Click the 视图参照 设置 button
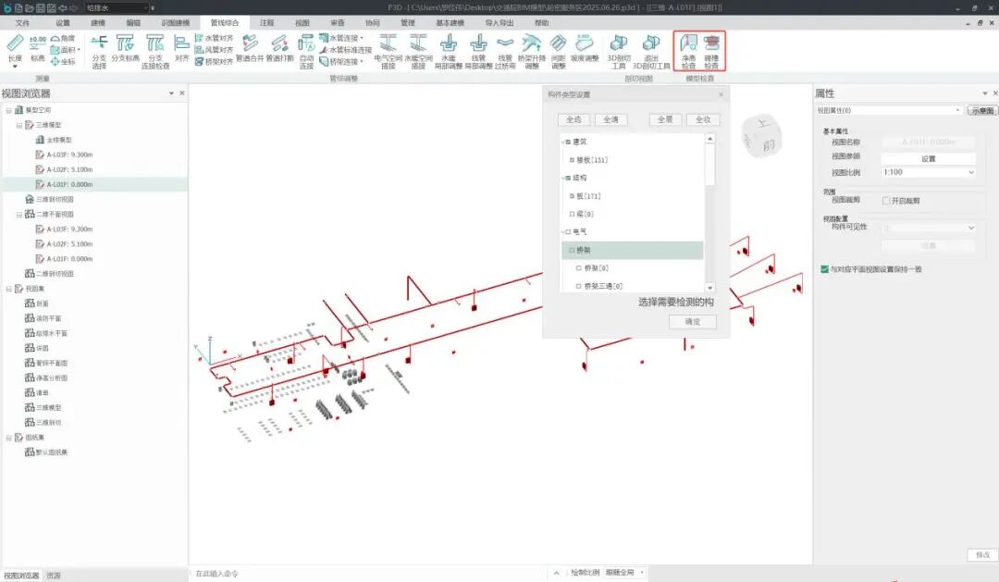The width and height of the screenshot is (999, 582). (x=929, y=159)
